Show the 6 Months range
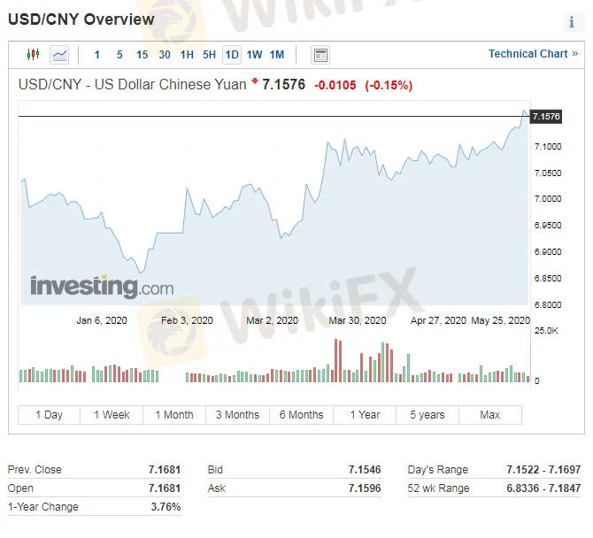This screenshot has width=593, height=538. click(x=302, y=415)
